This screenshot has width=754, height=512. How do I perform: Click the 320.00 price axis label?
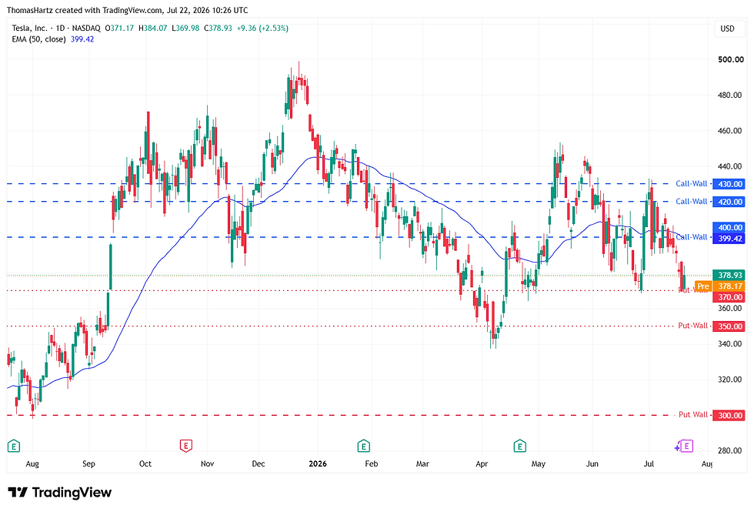(730, 379)
